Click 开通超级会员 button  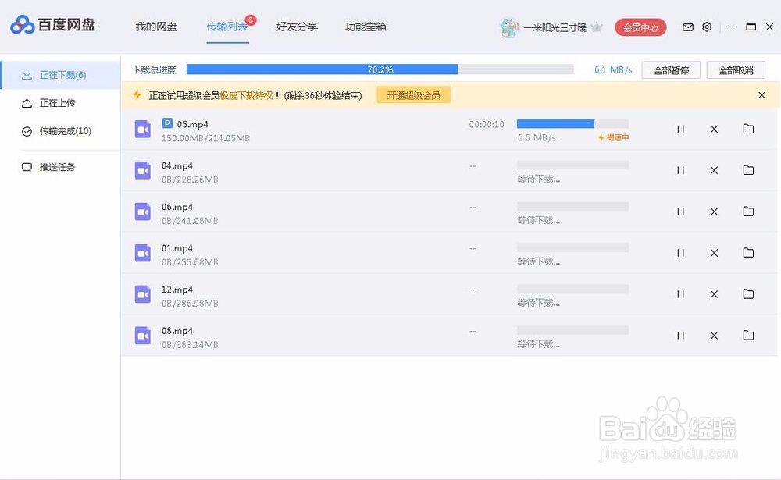413,95
